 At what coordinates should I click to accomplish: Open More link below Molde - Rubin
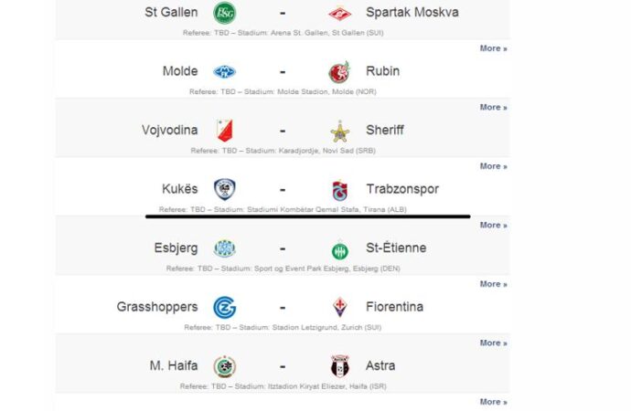tap(494, 107)
